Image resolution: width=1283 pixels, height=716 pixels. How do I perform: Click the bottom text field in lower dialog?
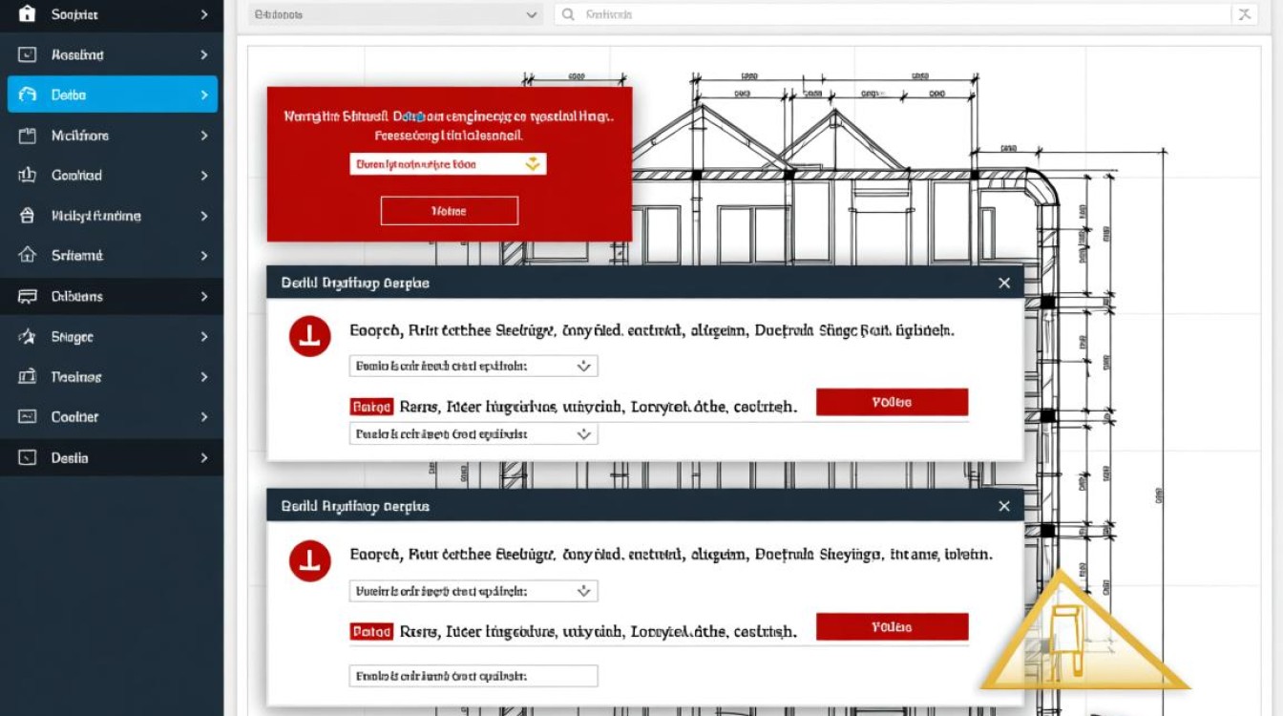(473, 676)
